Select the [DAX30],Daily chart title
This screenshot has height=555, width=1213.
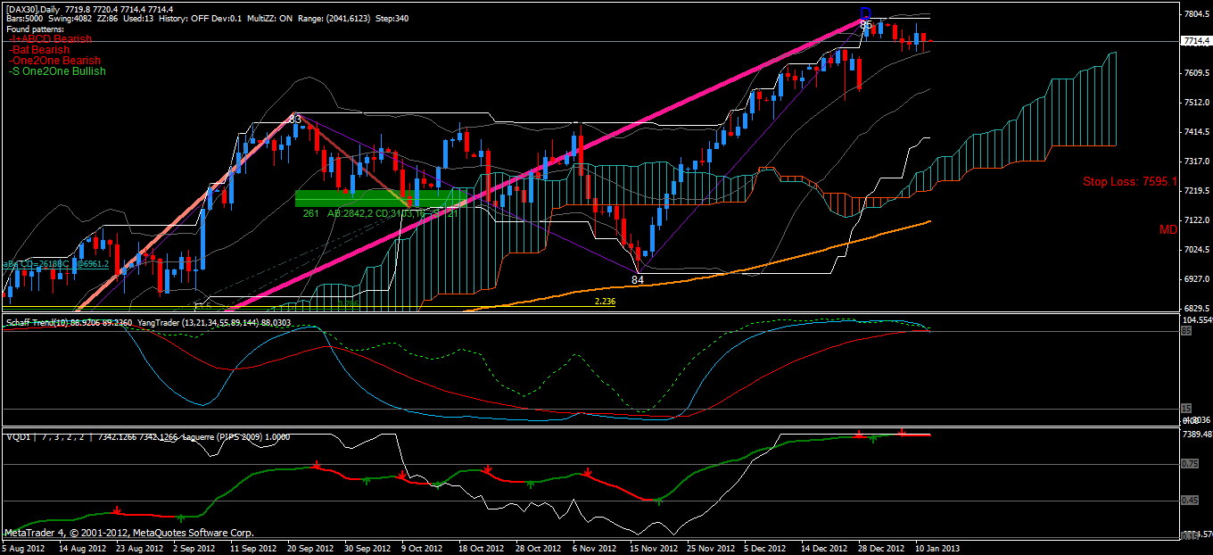point(33,8)
